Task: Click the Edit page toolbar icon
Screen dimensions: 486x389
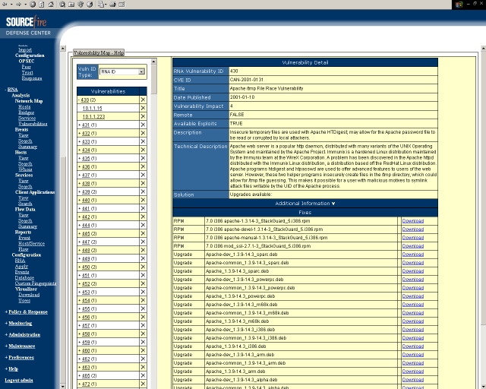Action: tap(121, 5)
